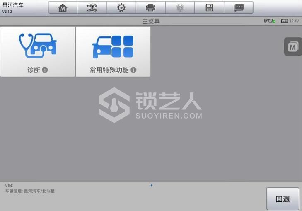The image size is (302, 211).
Task: Open the message feedback icon
Action: coord(239,8)
